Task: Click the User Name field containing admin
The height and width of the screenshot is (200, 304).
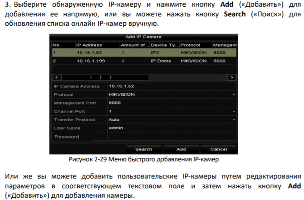Action: pos(172,128)
